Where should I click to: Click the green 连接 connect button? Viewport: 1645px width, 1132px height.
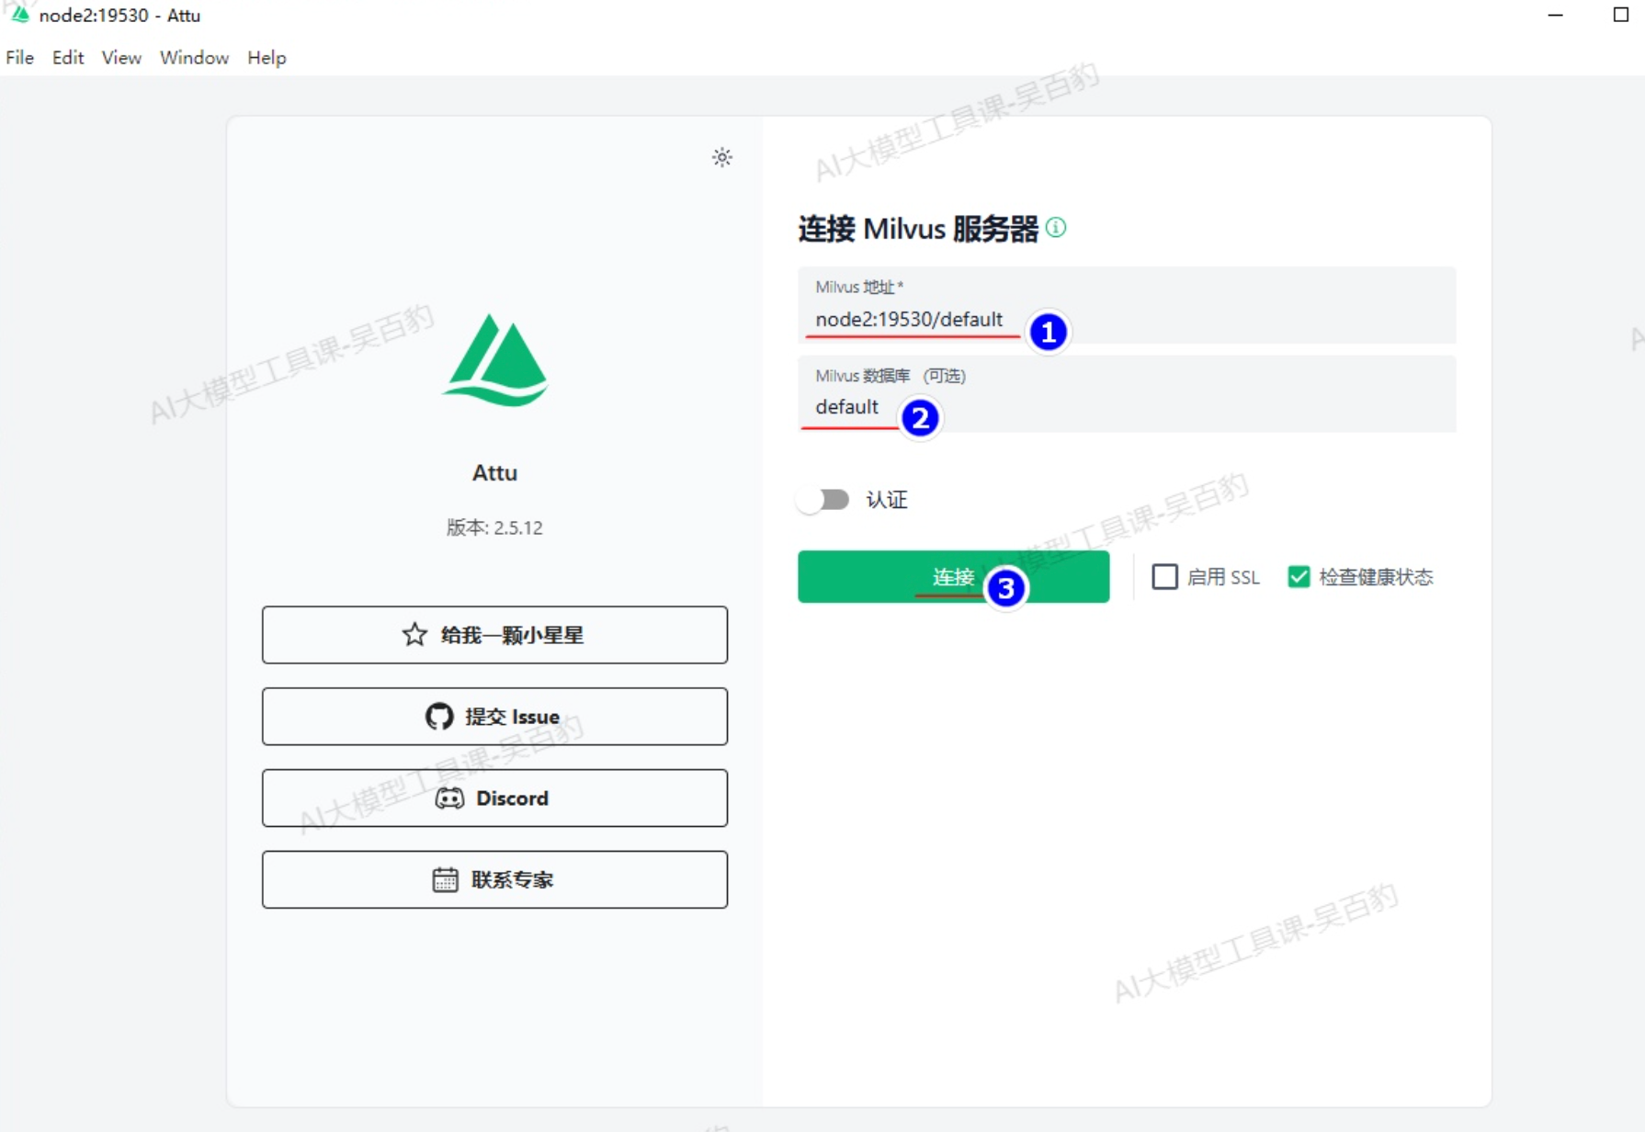[x=953, y=577]
